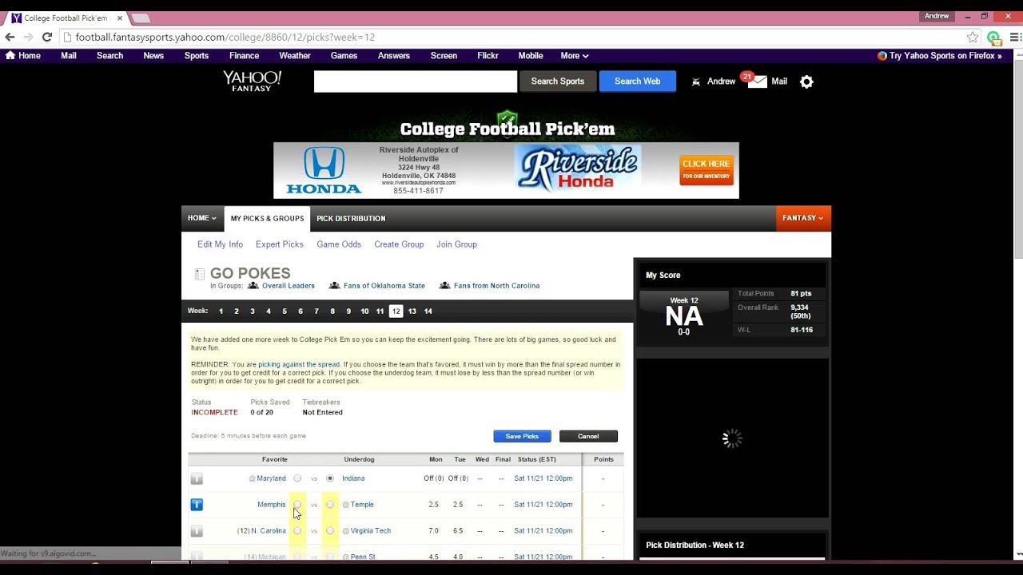Choose N. Carolina radio button
Image resolution: width=1023 pixels, height=575 pixels.
(x=297, y=530)
